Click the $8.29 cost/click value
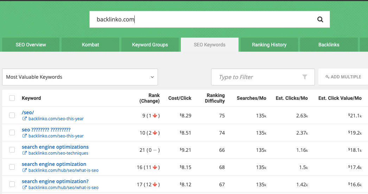The width and height of the screenshot is (368, 194). click(x=185, y=115)
